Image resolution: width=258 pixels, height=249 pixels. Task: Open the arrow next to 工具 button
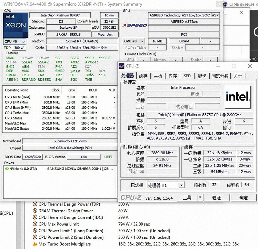[200, 197]
